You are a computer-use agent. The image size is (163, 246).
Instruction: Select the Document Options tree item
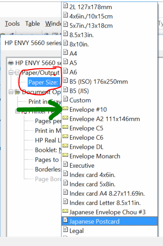(41, 92)
